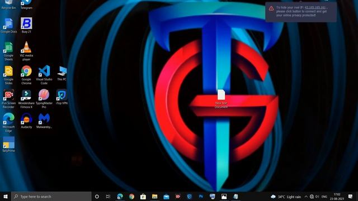Select the Google Docs desktop shortcut
Image resolution: width=358 pixels, height=201 pixels.
(x=8, y=26)
